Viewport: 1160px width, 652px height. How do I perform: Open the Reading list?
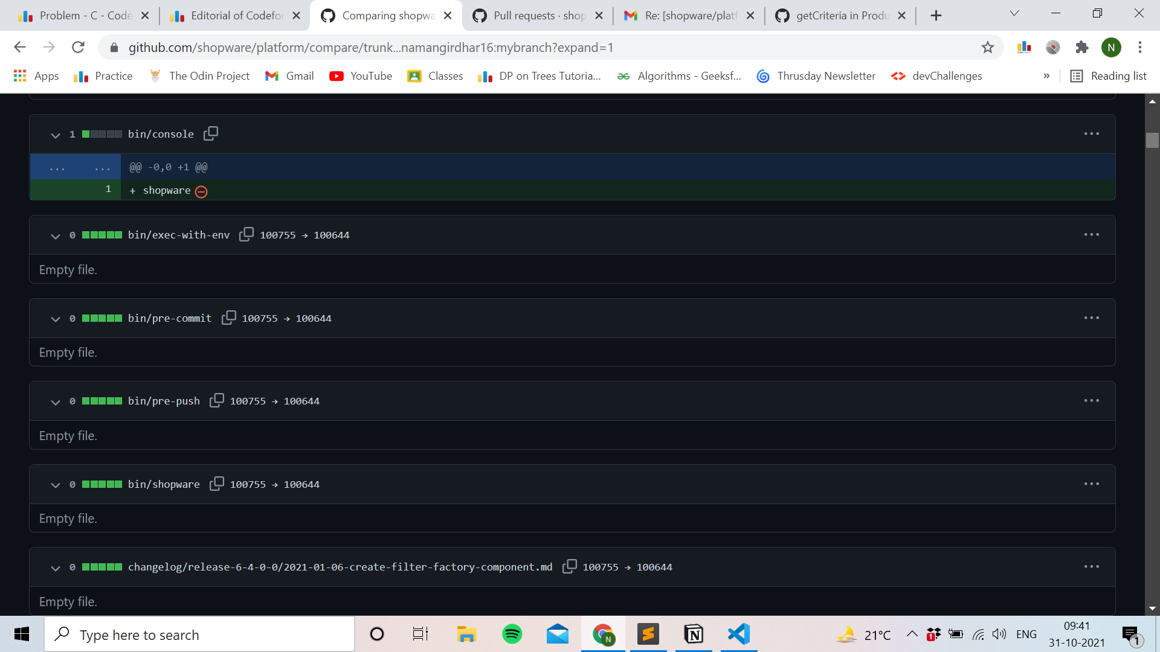point(1118,76)
